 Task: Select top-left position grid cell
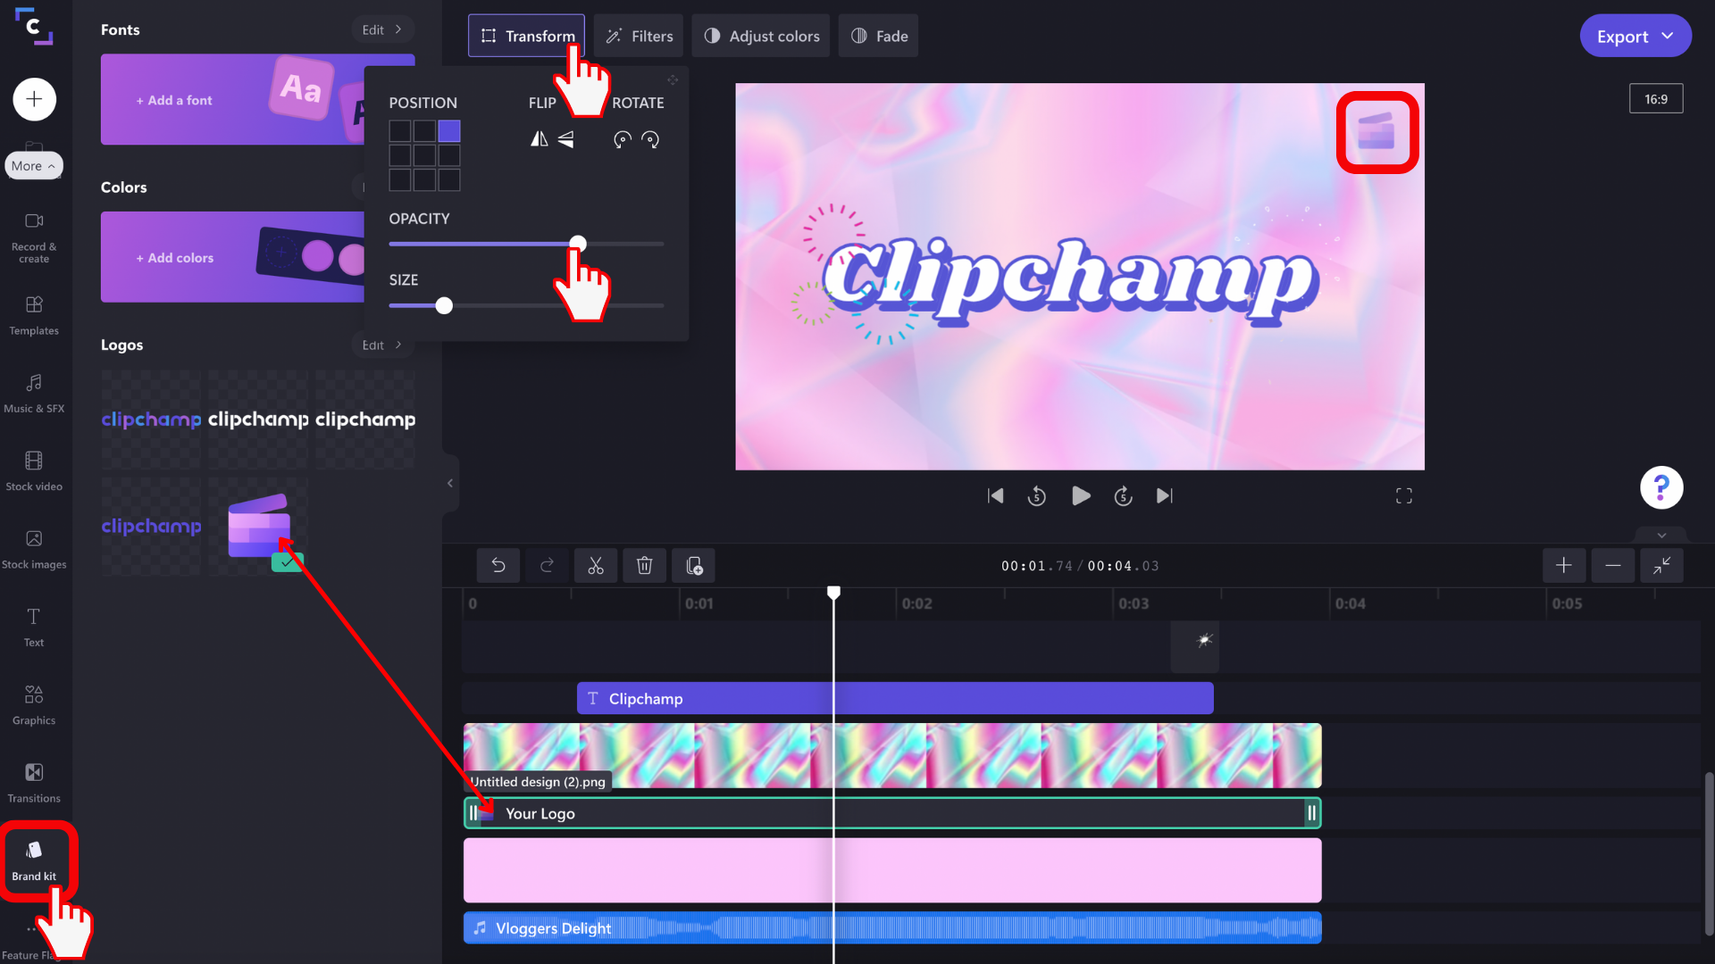click(400, 131)
